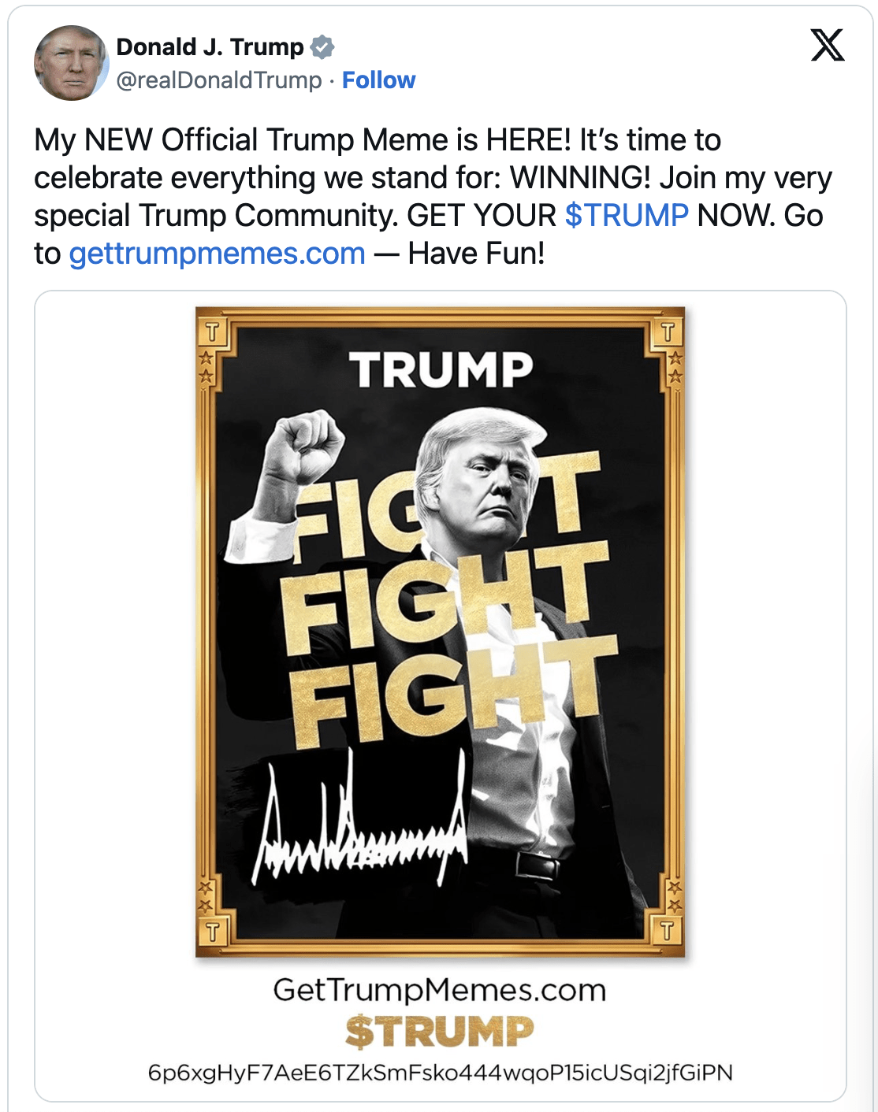The image size is (878, 1112).
Task: Open the @realDonaldTrump handle
Action: pyautogui.click(x=219, y=80)
